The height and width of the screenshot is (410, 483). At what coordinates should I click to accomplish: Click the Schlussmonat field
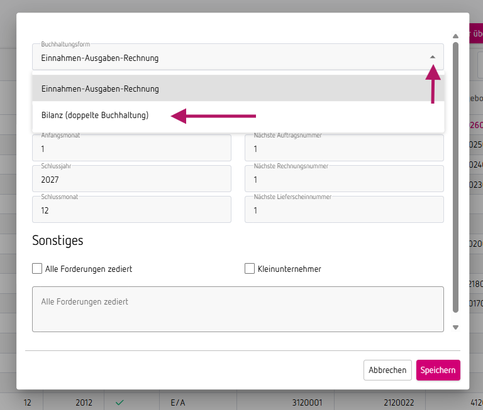131,210
